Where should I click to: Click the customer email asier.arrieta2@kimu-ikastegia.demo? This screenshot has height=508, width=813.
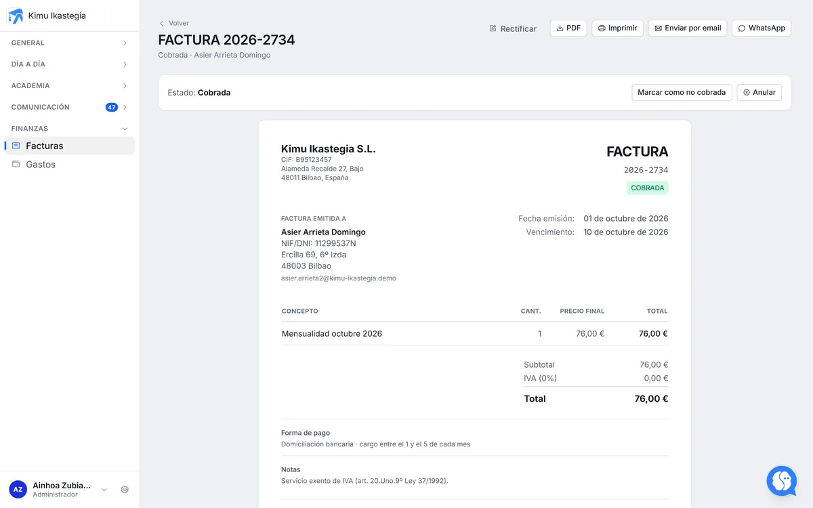[339, 278]
